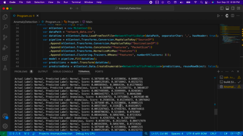
Task: Open changes icon in editor toolbar
Action: pyautogui.click(x=227, y=16)
